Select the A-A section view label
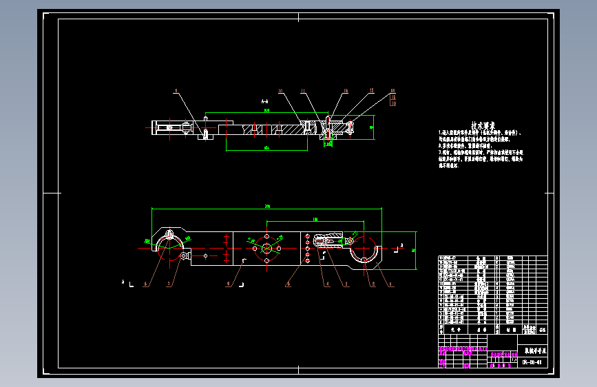The image size is (597, 387). pos(264,101)
